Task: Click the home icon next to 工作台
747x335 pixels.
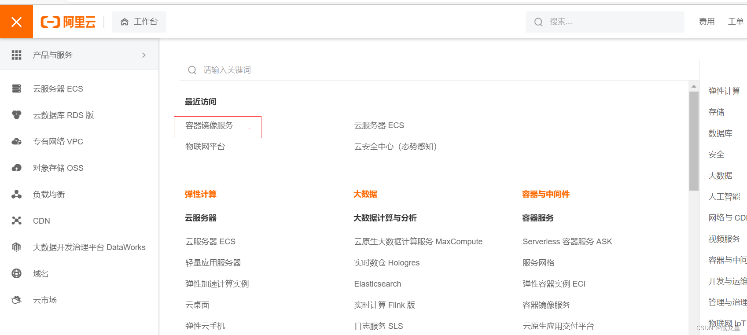Action: (x=125, y=22)
